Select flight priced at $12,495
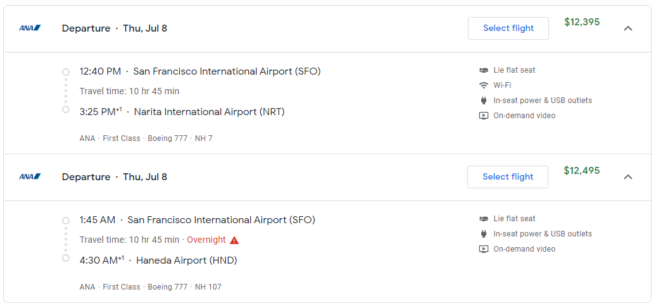The image size is (656, 306). point(508,177)
